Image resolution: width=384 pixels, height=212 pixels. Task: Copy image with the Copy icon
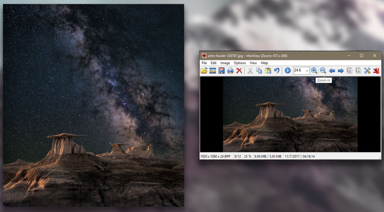click(259, 70)
